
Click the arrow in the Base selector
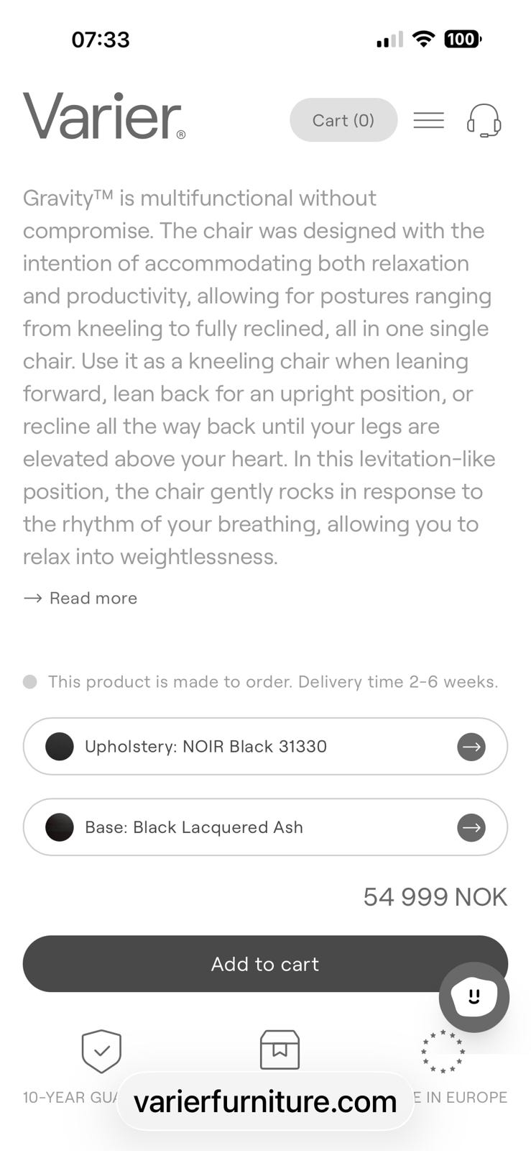point(471,827)
